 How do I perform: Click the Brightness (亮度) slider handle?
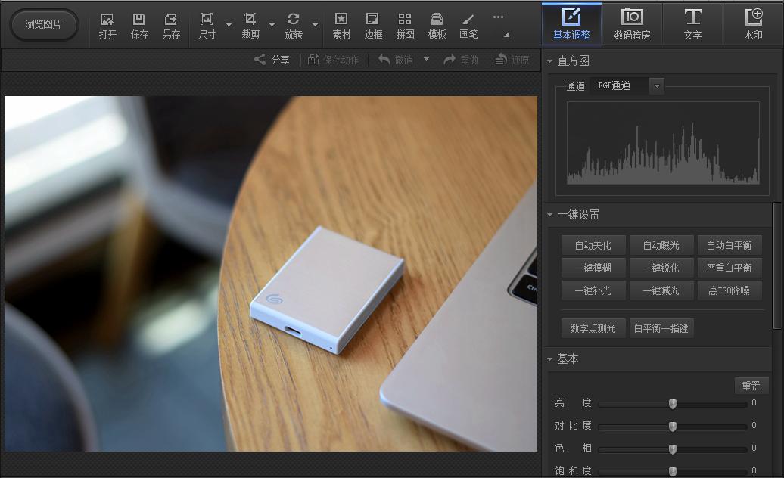672,404
